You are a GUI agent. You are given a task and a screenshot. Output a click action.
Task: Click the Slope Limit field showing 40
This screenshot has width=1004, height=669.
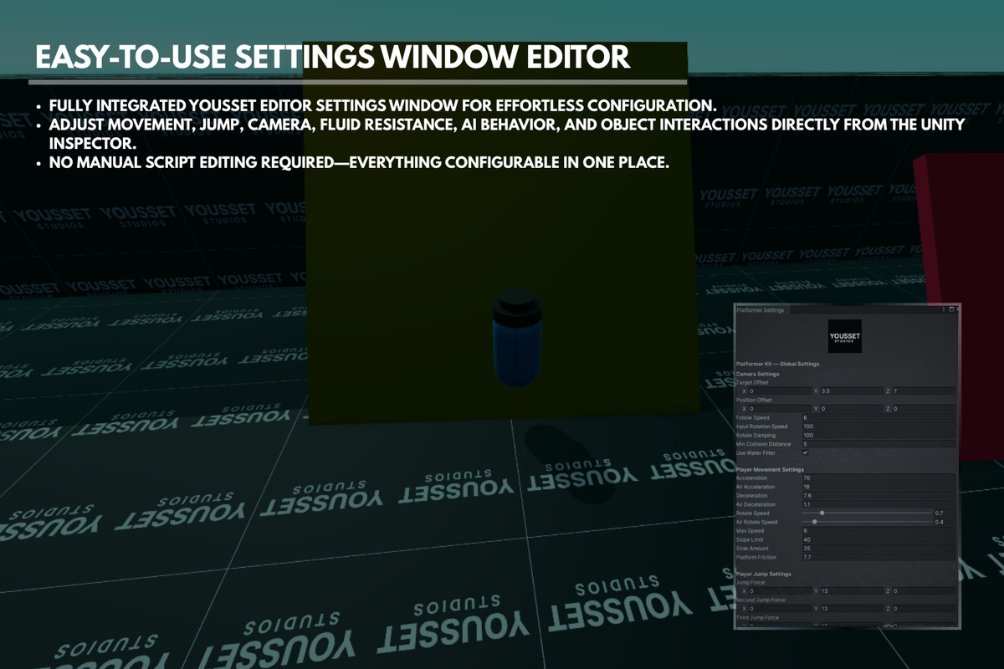click(x=878, y=539)
